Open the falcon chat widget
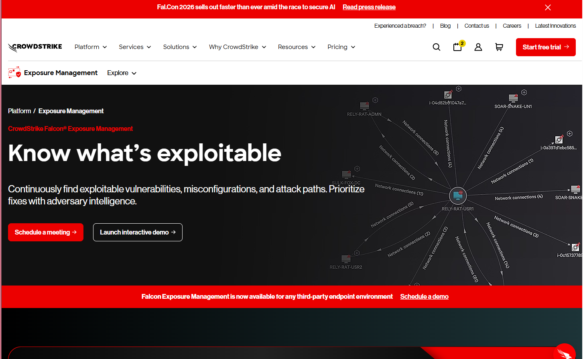Image resolution: width=583 pixels, height=359 pixels. (565, 352)
